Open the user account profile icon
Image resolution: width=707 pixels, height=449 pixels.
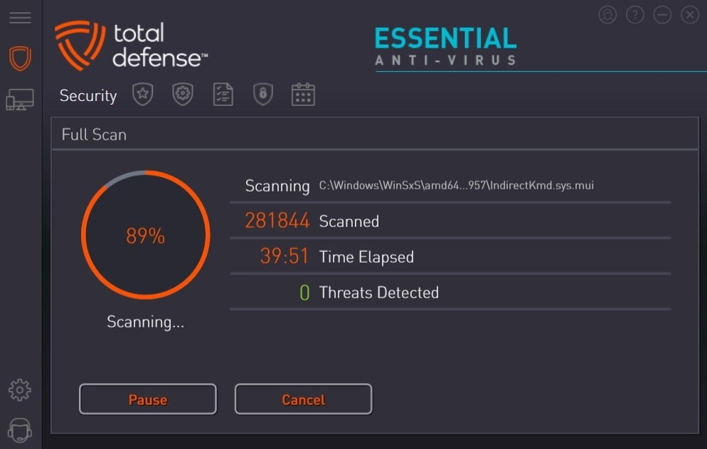pos(607,15)
